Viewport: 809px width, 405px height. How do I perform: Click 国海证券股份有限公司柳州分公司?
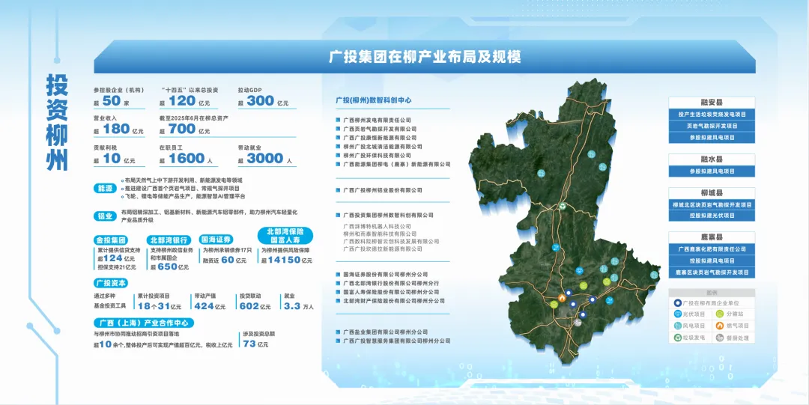tap(386, 275)
